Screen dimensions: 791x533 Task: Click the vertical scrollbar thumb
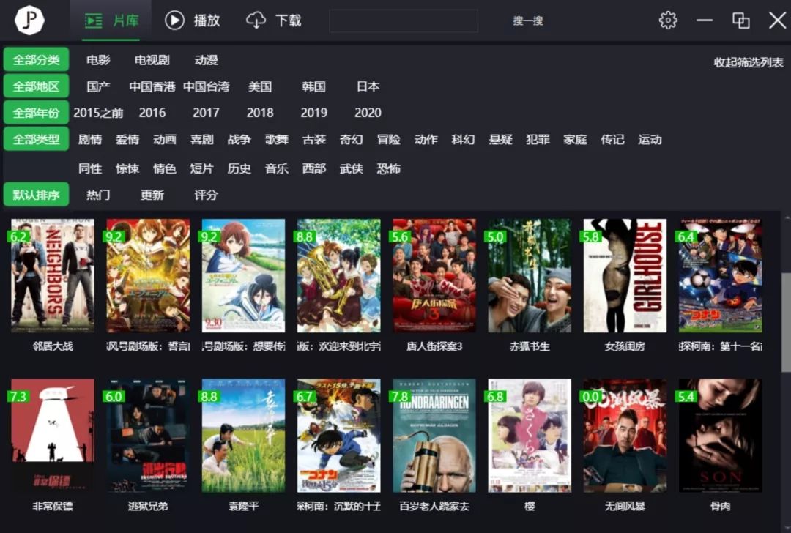click(x=786, y=323)
